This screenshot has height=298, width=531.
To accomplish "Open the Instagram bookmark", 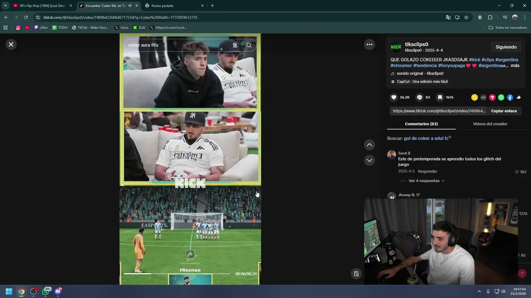I will 18,28.
